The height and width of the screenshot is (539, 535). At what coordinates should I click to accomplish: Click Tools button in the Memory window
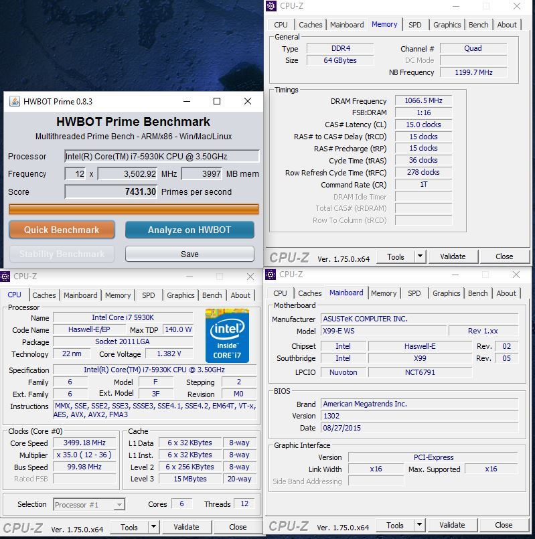click(396, 257)
